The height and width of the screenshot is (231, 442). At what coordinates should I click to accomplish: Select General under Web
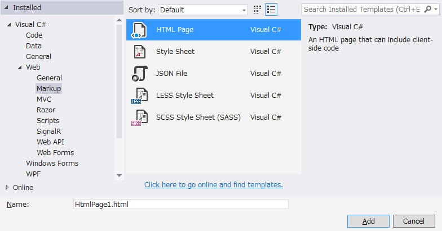pos(49,78)
